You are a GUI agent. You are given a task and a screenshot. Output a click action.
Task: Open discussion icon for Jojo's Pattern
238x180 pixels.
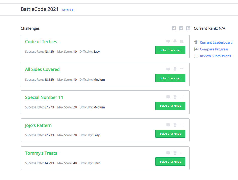click(x=168, y=125)
